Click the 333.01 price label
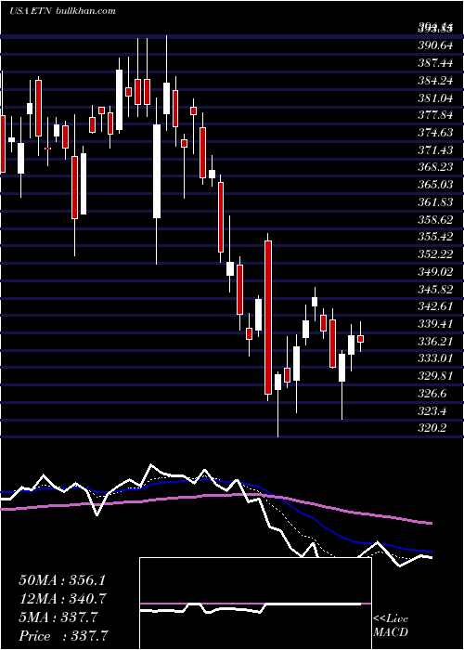The height and width of the screenshot is (650, 464). tap(435, 358)
